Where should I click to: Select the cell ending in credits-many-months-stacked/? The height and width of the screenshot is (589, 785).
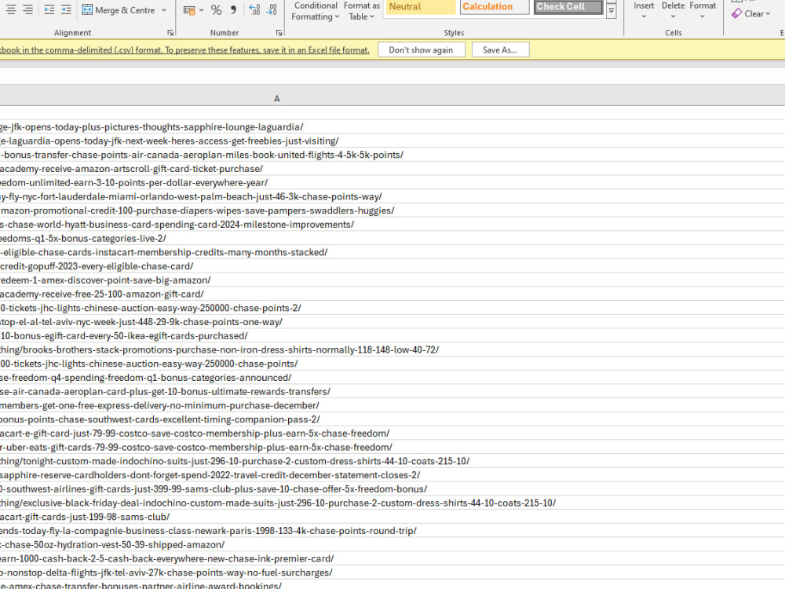point(392,252)
